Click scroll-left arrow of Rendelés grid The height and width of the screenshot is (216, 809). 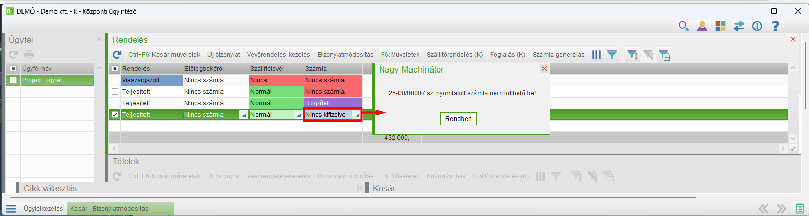coord(115,149)
